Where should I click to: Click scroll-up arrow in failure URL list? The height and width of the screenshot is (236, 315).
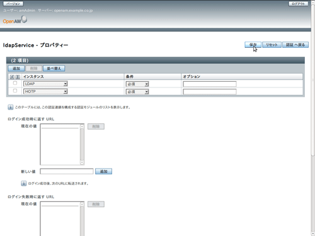pyautogui.click(x=82, y=204)
